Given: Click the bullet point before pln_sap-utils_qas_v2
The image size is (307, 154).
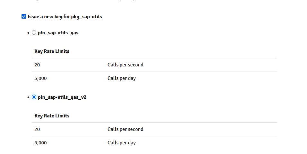Looking at the screenshot, I should point(29,98).
